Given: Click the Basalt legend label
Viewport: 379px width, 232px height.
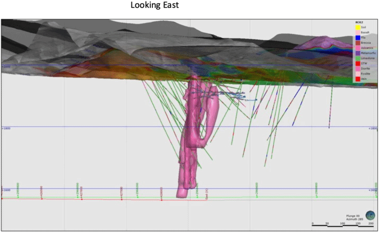Looking at the screenshot, I should [366, 32].
